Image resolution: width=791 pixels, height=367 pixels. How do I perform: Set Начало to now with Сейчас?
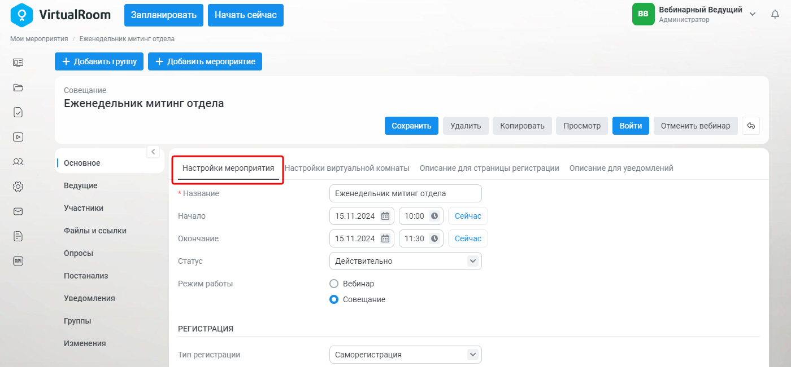(468, 216)
